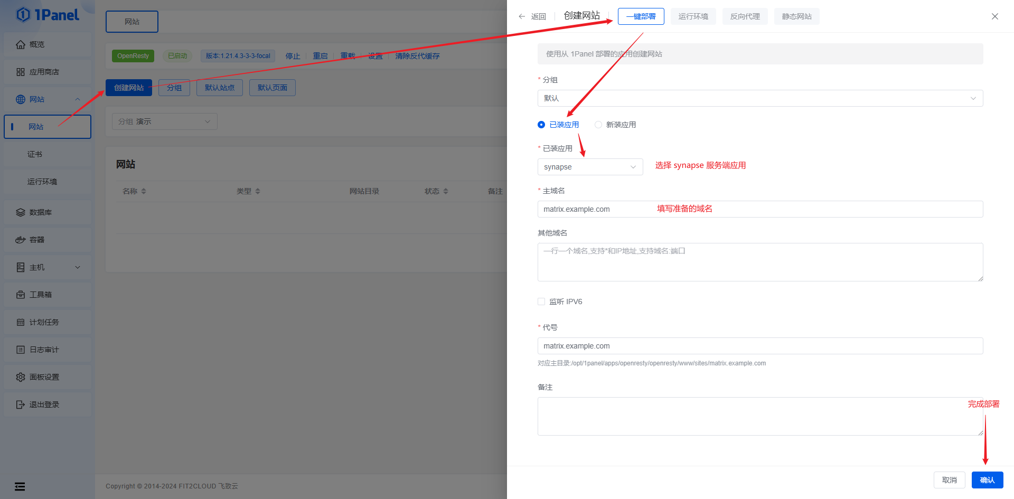The height and width of the screenshot is (499, 1014).
Task: Open the synapse installed app dropdown
Action: click(x=590, y=167)
